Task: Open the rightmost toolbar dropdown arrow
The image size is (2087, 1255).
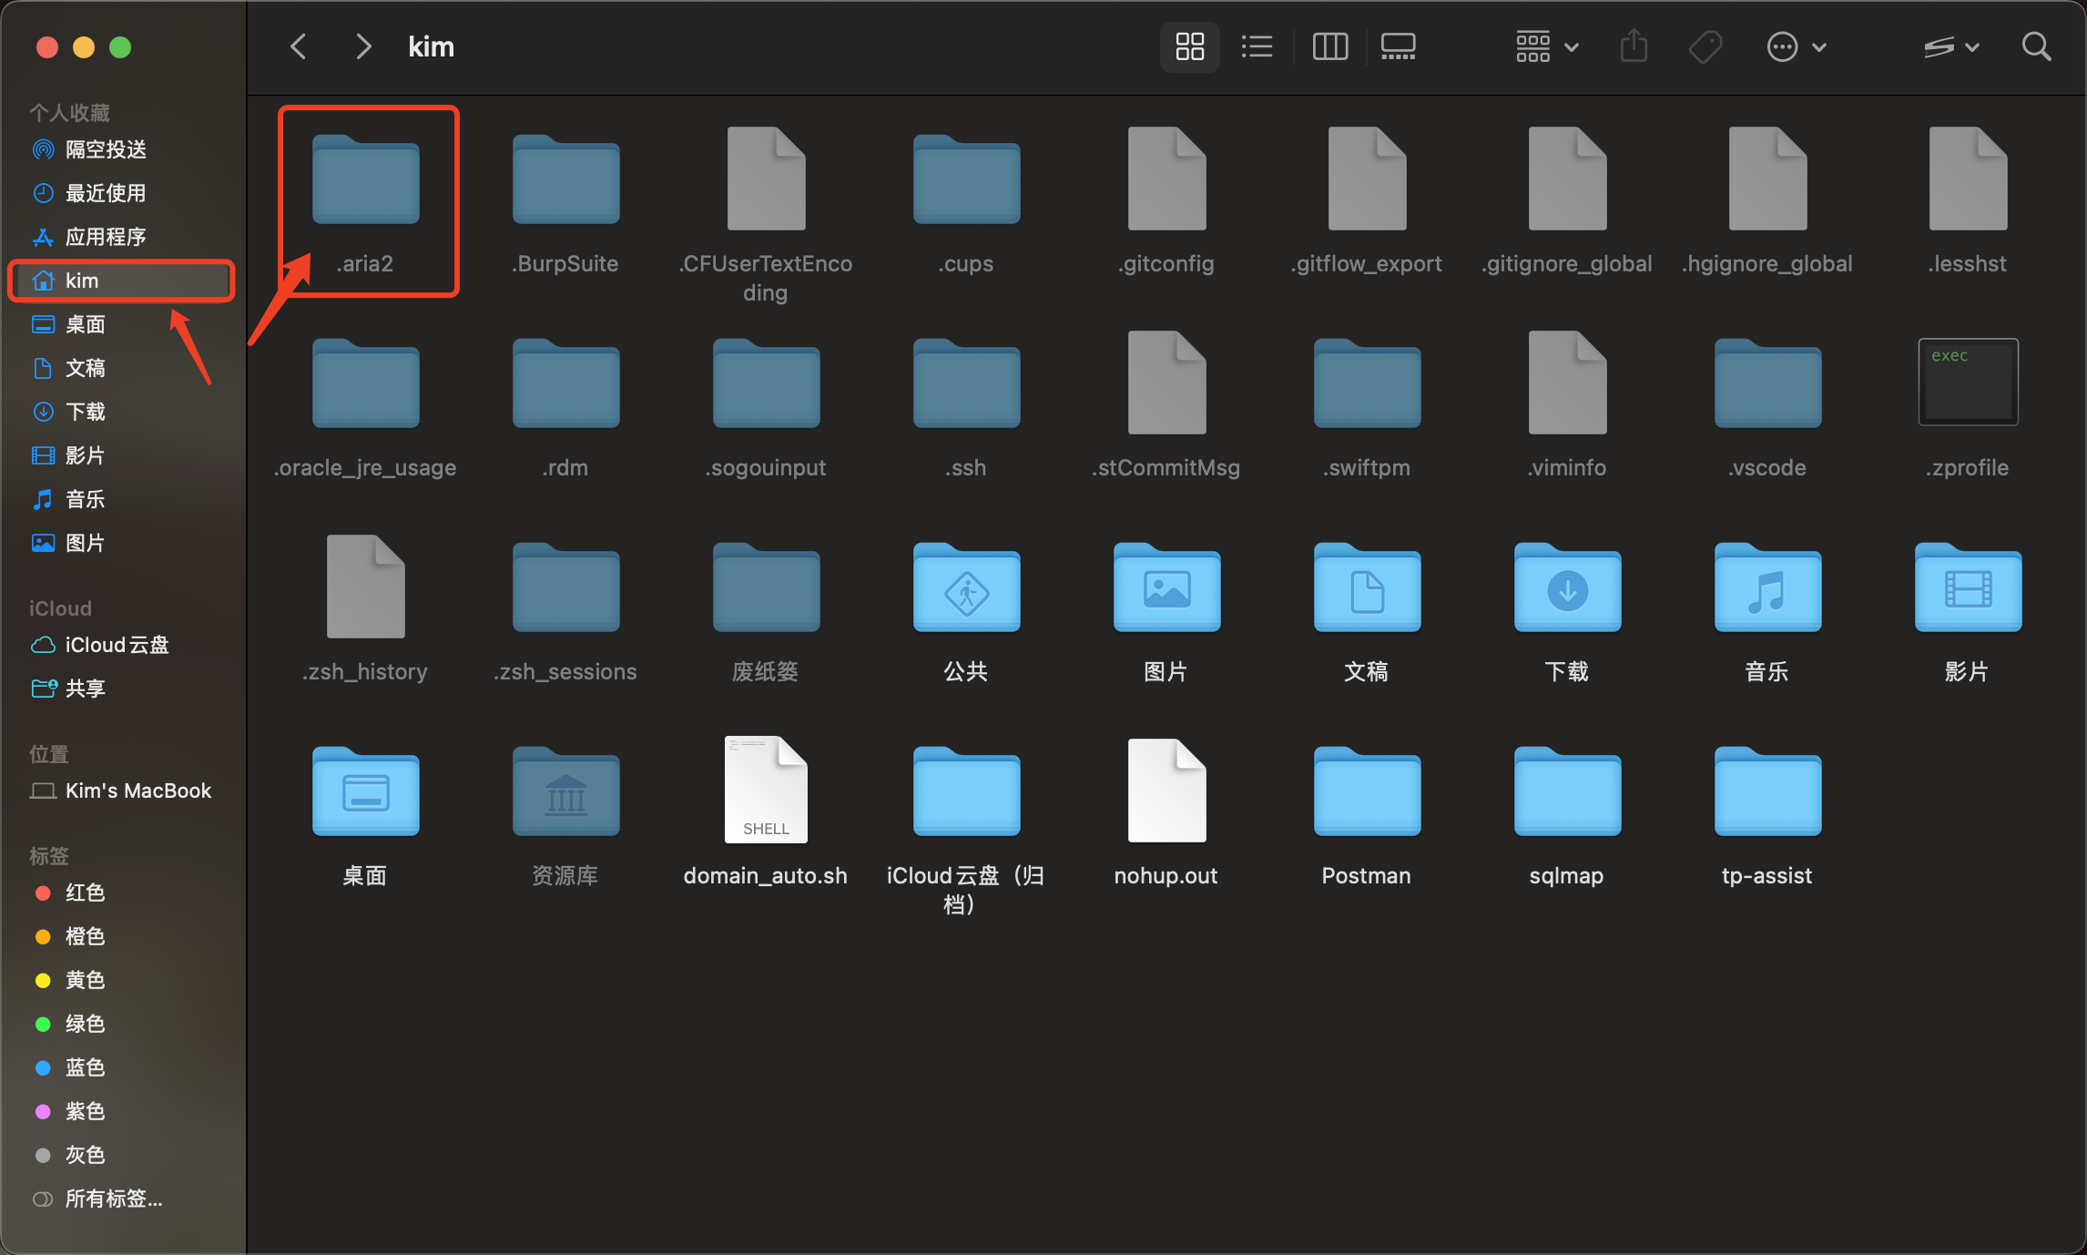Action: 1972,46
